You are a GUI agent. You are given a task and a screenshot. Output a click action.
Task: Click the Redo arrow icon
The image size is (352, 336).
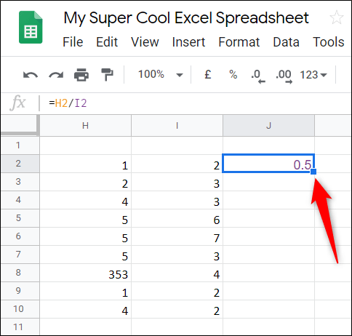point(56,75)
